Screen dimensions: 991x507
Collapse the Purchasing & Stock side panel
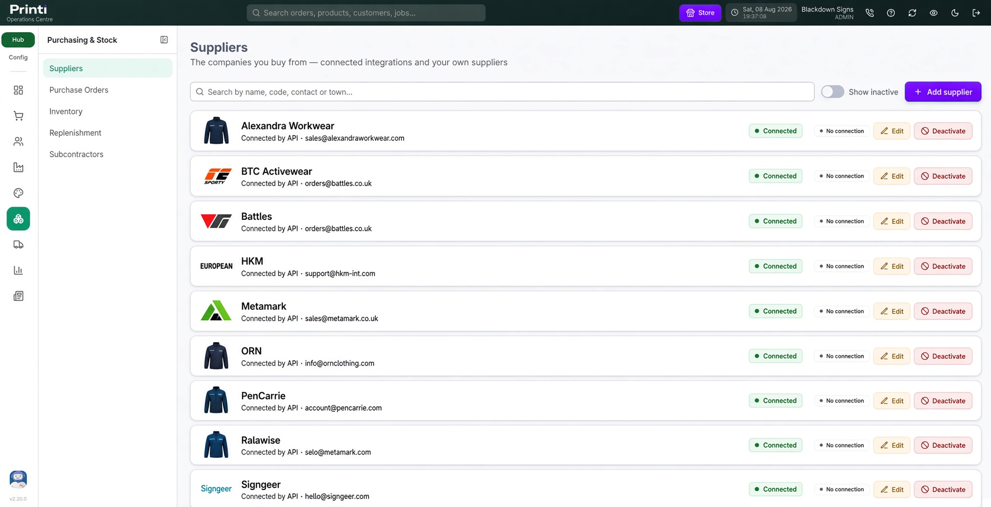[x=164, y=40]
